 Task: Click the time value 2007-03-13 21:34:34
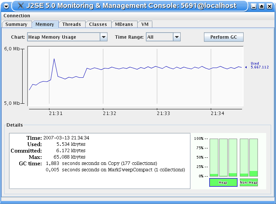coord(66,138)
